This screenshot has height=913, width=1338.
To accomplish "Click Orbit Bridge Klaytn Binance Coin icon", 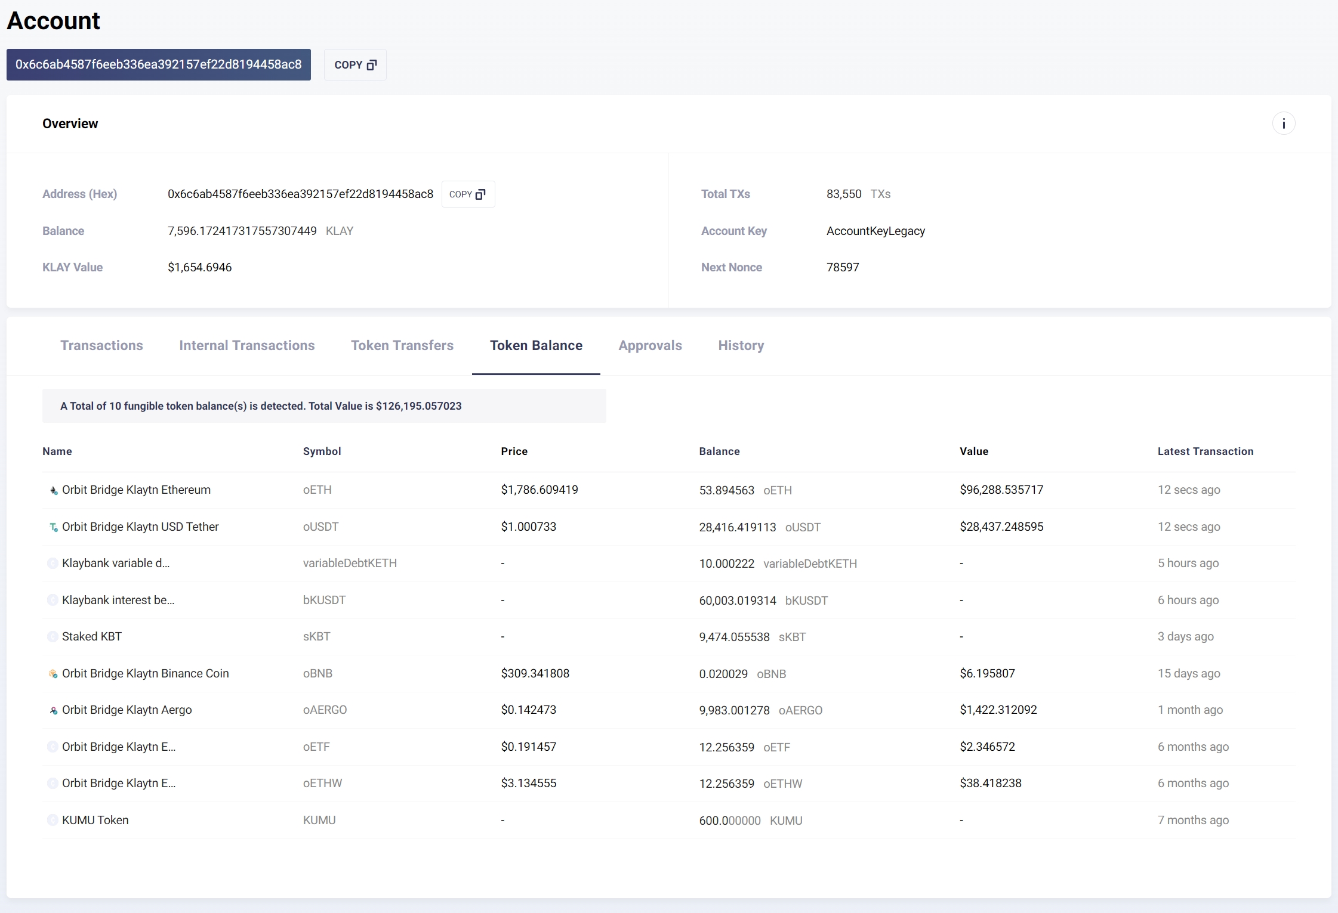I will pyautogui.click(x=53, y=674).
